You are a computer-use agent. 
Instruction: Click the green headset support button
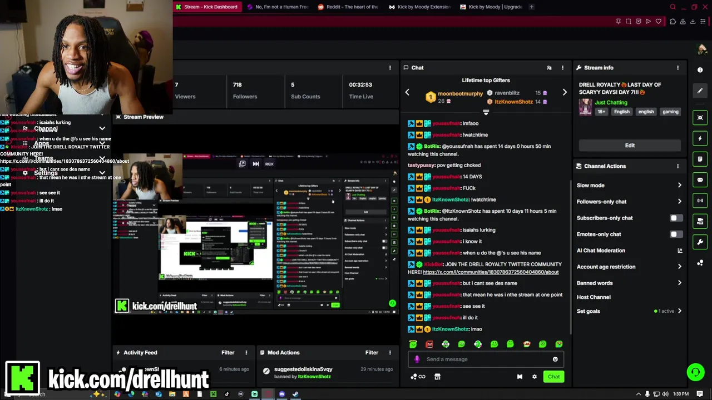coord(695,372)
